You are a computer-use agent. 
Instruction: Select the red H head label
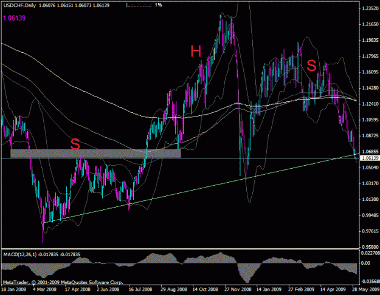click(196, 52)
